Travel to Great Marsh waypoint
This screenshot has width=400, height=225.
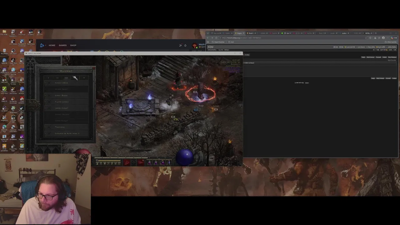67,95
